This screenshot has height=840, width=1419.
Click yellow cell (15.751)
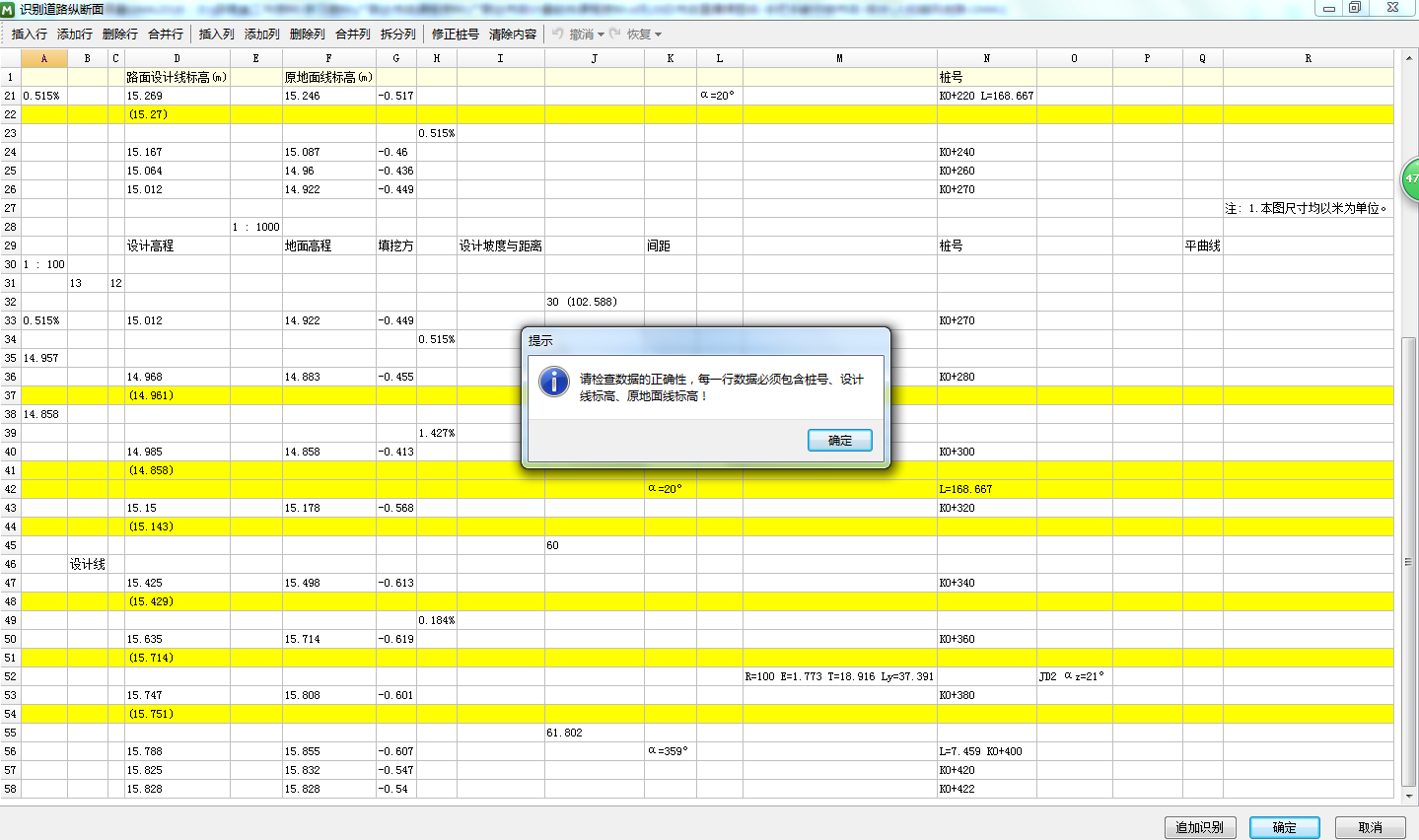tap(177, 714)
